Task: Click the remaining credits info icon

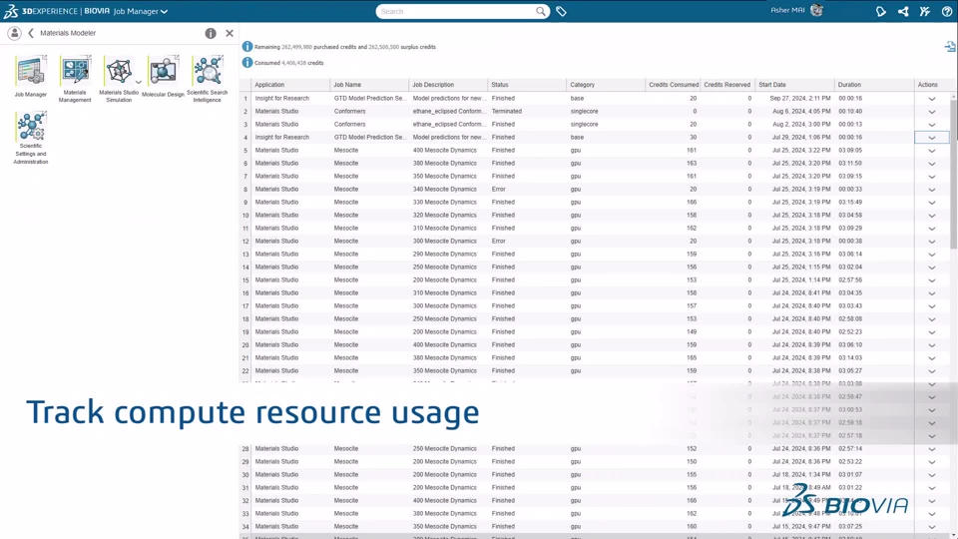Action: point(246,47)
